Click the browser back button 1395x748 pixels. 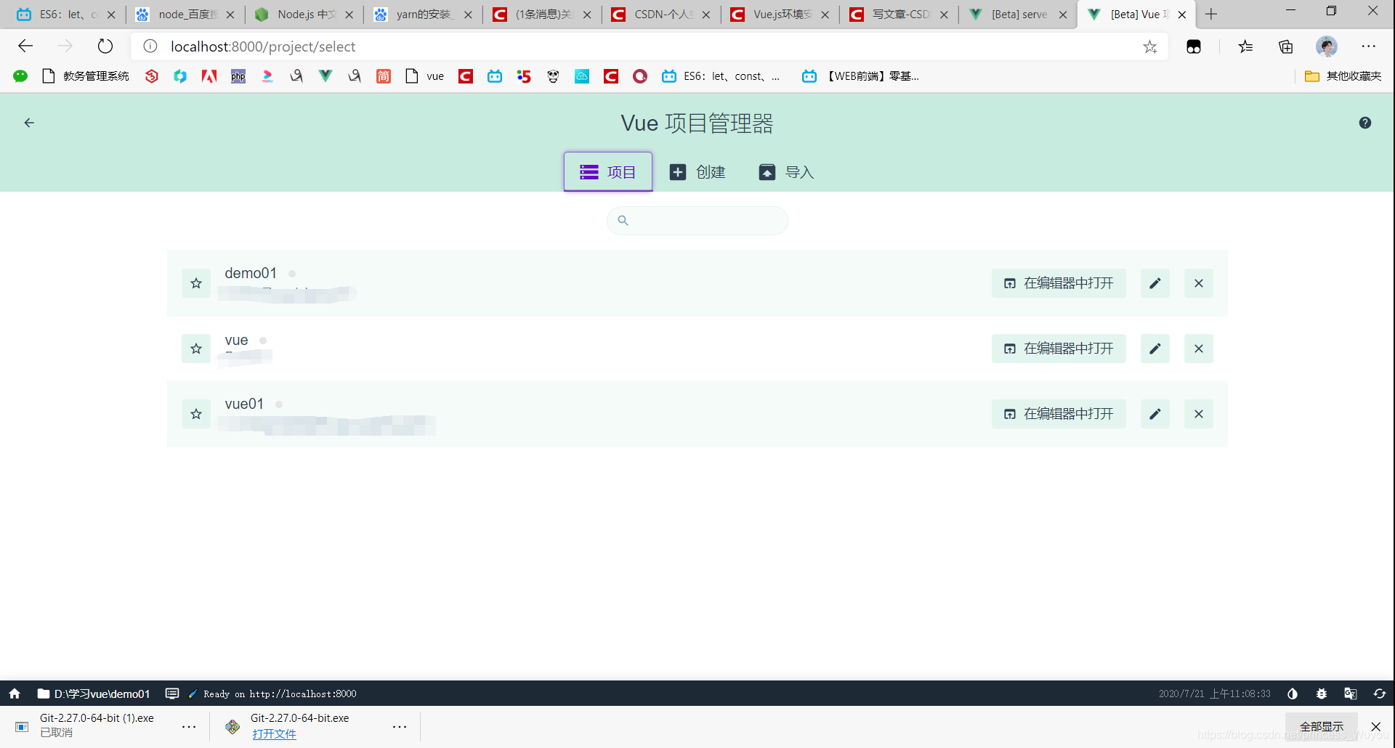25,46
